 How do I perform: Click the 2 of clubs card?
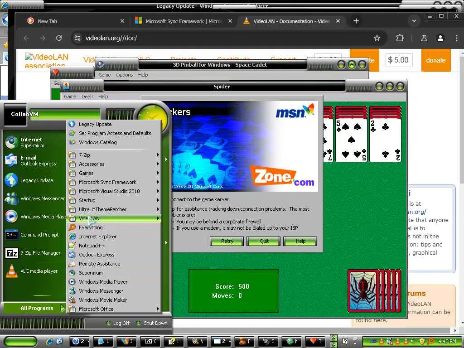tap(385, 140)
